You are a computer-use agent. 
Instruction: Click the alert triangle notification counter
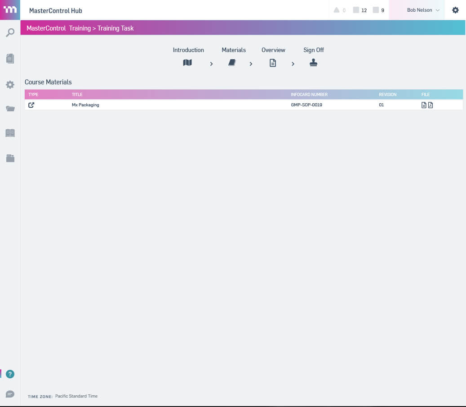tap(339, 10)
